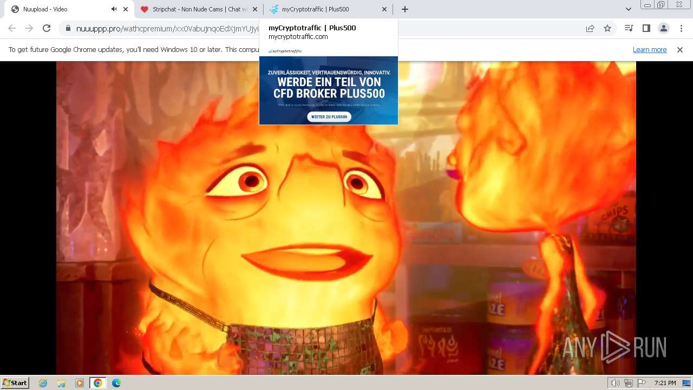Bookmark this page with star icon

[x=607, y=29]
